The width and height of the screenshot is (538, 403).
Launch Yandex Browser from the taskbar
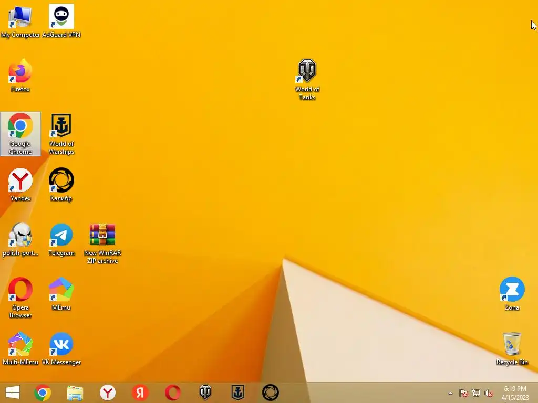[x=107, y=393]
